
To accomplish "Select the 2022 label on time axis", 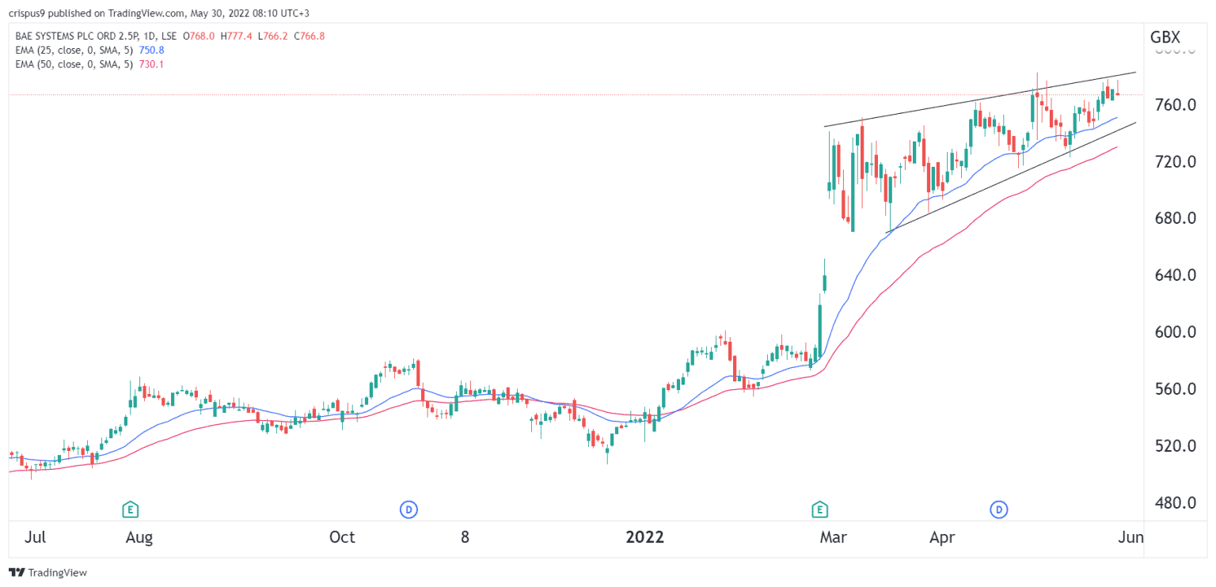I will point(645,536).
